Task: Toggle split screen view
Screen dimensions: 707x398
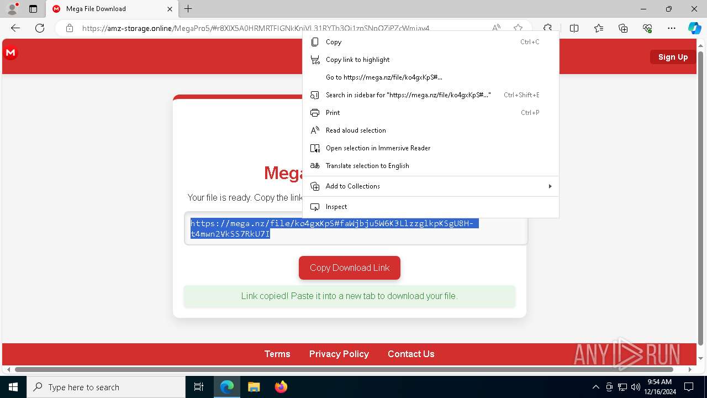Action: click(x=574, y=28)
